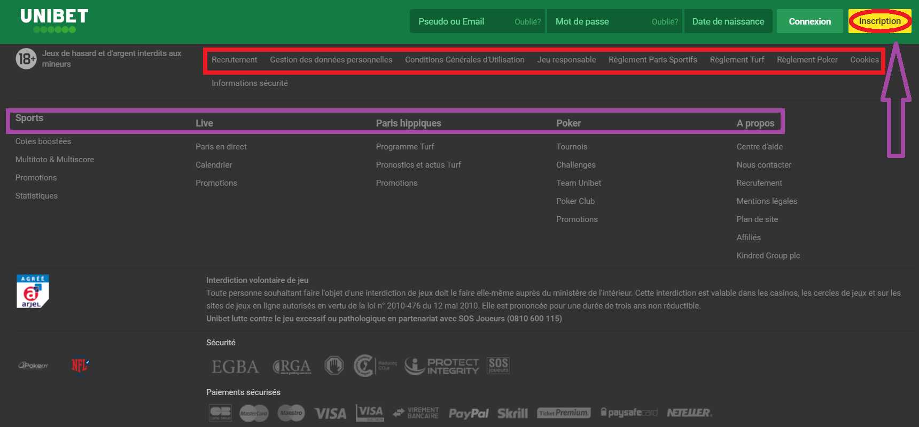Open Calendrier under Live
This screenshot has height=427, width=919.
[214, 165]
